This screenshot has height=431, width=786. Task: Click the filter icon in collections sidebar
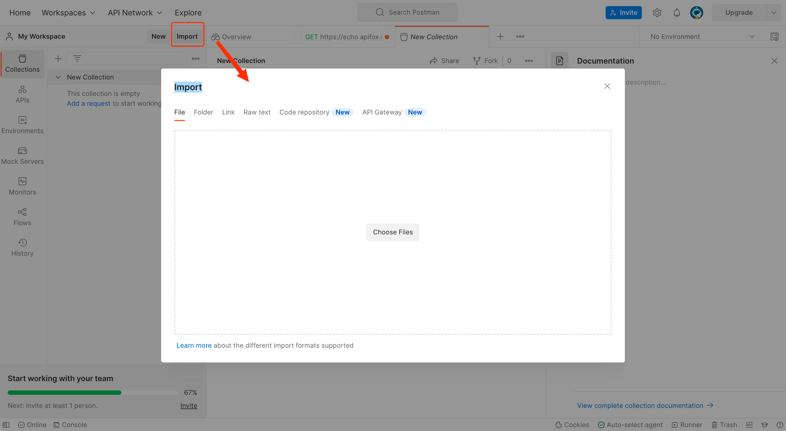tap(77, 58)
